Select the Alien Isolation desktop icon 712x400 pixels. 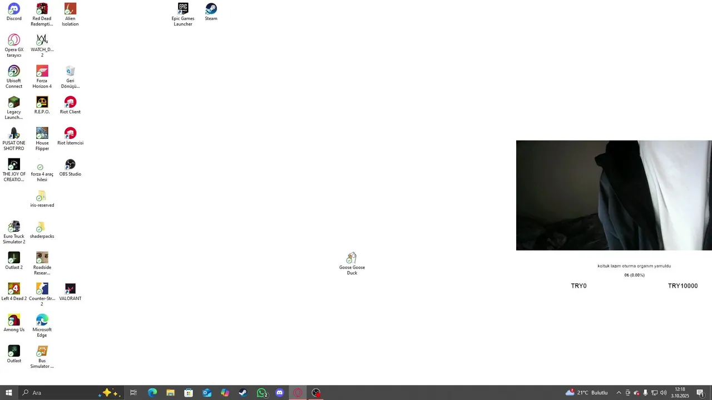(x=70, y=14)
